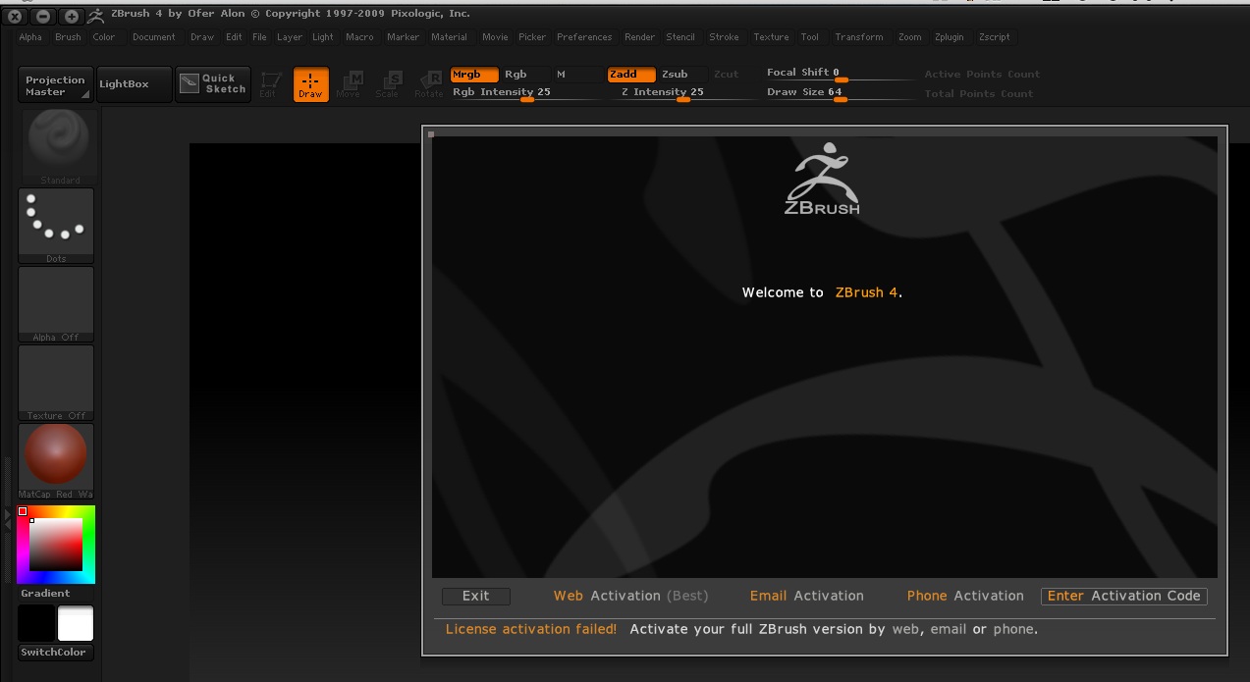Open the Dots stroke selector
1250x682 pixels.
point(57,226)
